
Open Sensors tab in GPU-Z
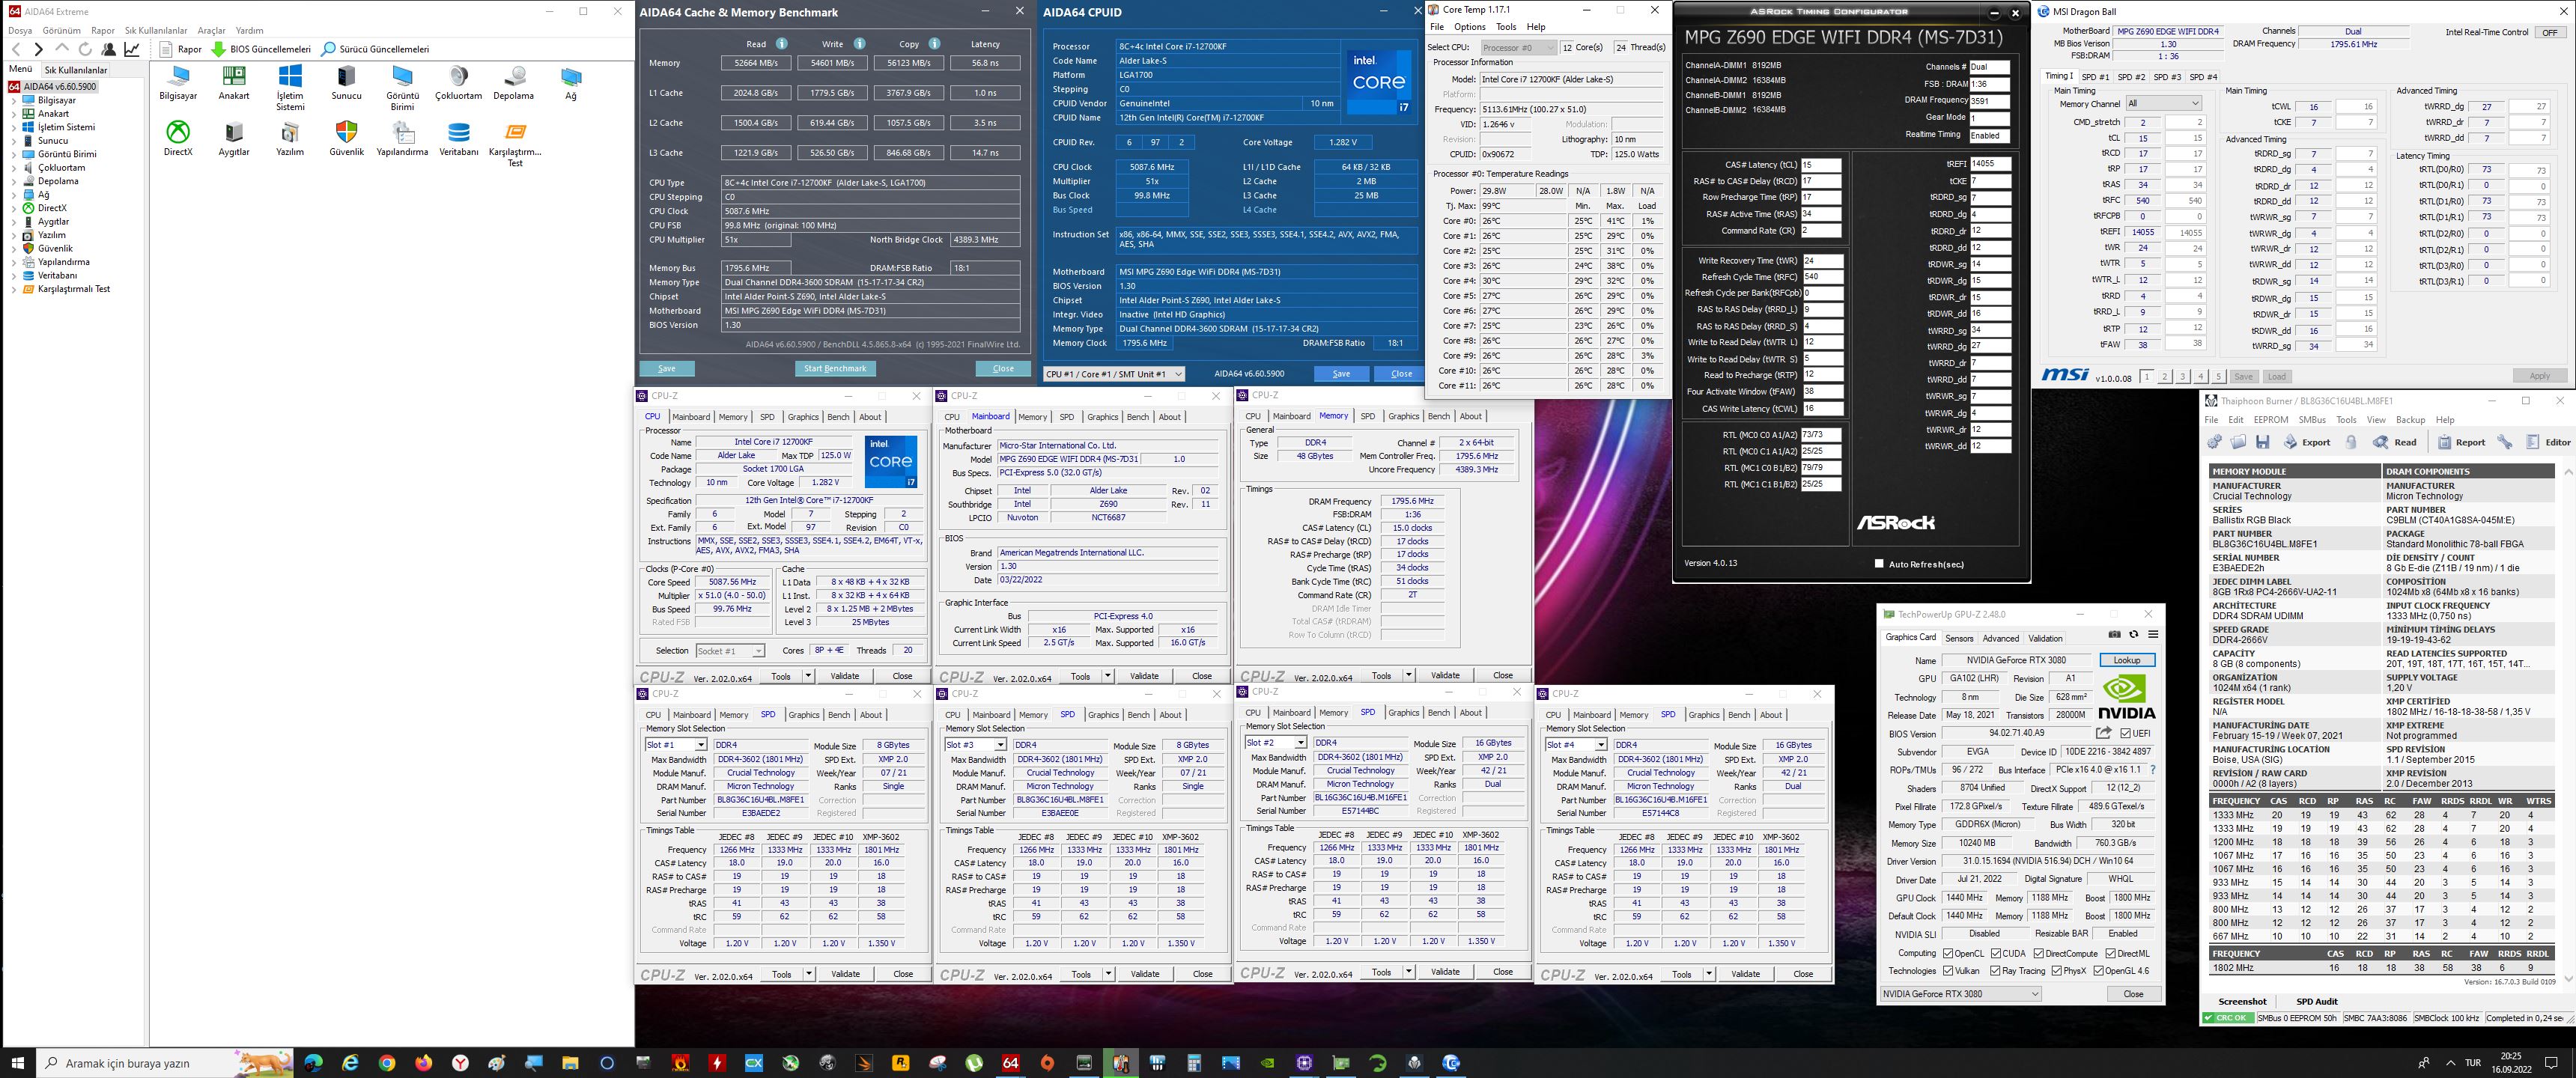(x=1959, y=638)
